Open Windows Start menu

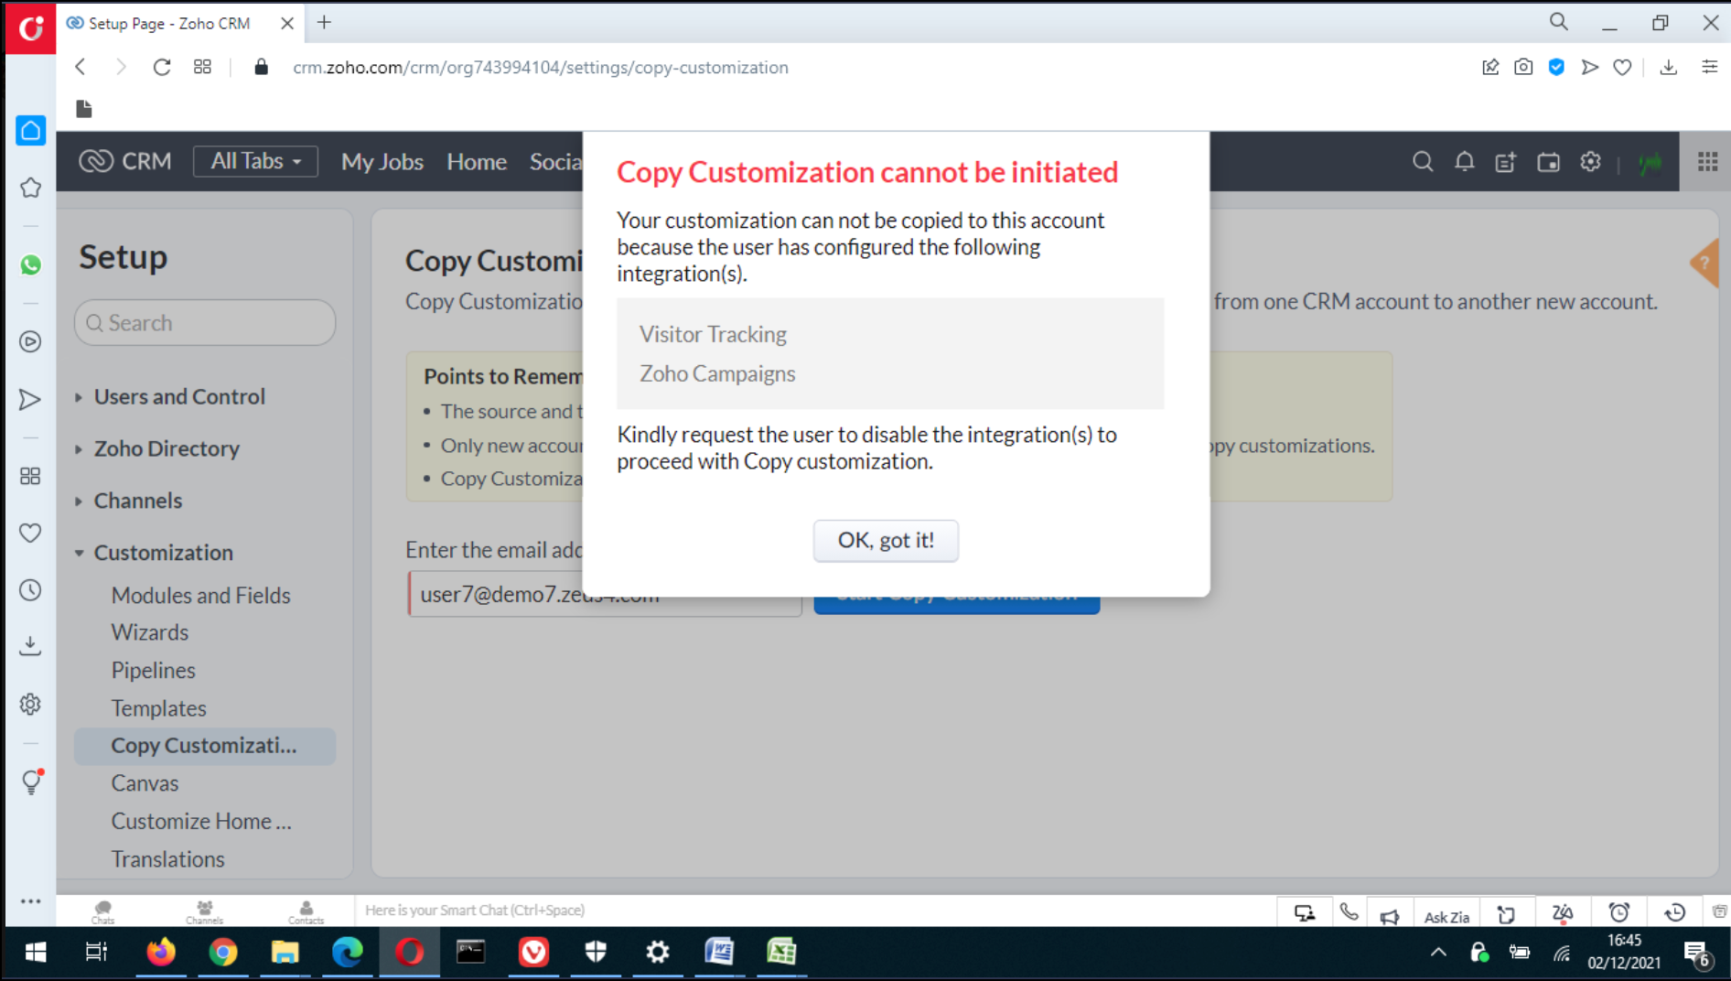click(36, 953)
